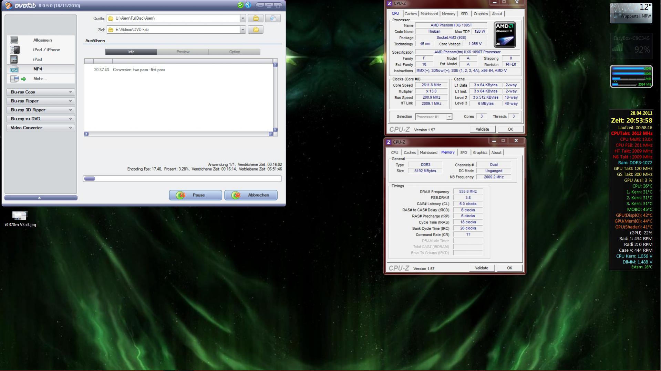Click Abbrechen to cancel the conversion
The height and width of the screenshot is (371, 661).
[251, 195]
